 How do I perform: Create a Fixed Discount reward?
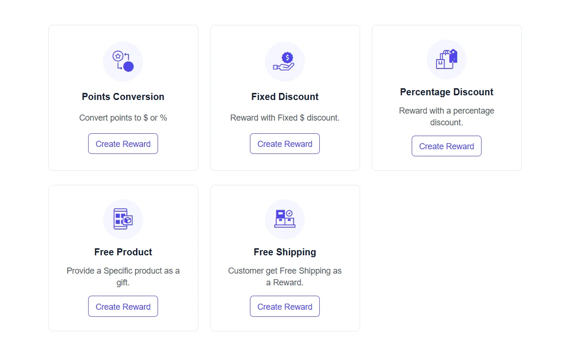(285, 144)
